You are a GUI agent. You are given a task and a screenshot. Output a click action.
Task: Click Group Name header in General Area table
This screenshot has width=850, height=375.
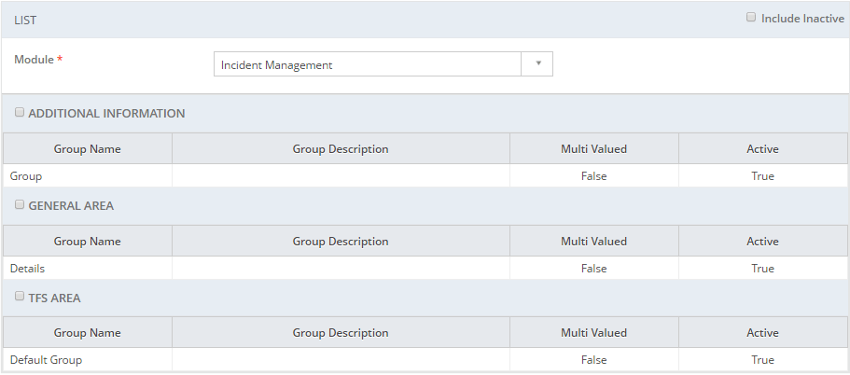coord(88,242)
